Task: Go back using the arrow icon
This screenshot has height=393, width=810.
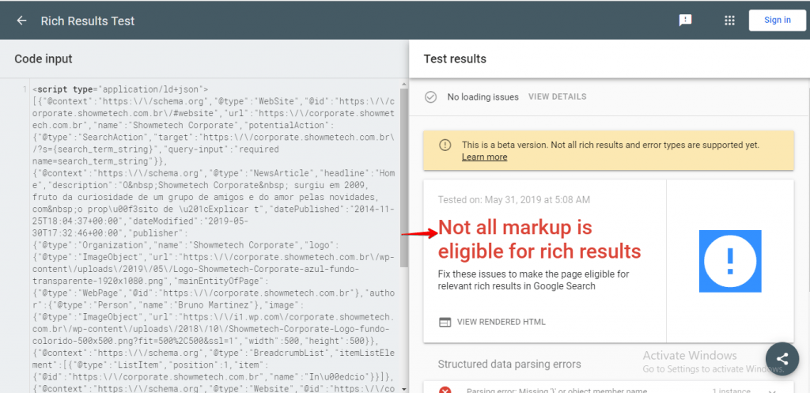Action: 21,21
